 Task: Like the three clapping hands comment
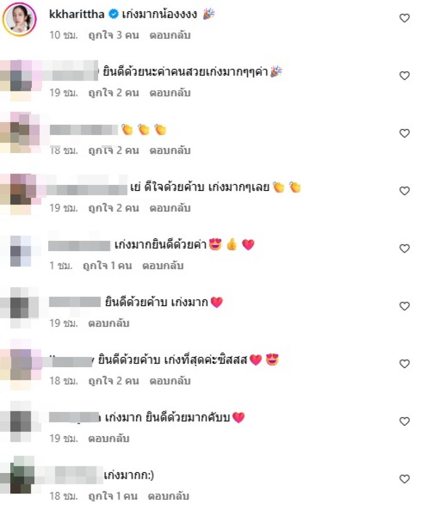tap(404, 134)
